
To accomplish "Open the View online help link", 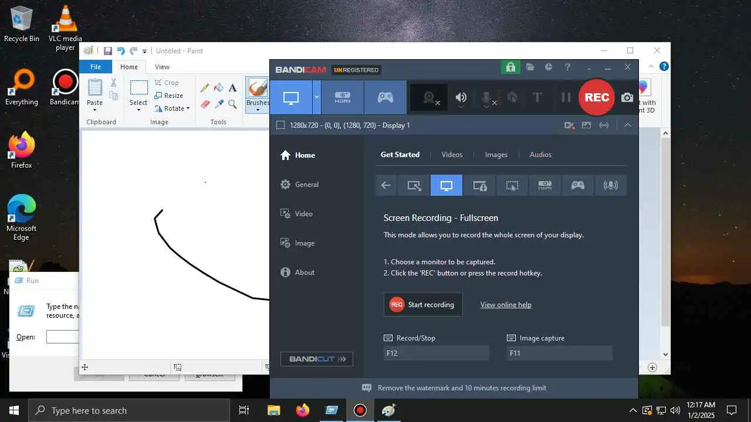I will [x=506, y=305].
